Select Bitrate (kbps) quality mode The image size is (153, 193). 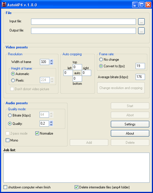(10, 115)
